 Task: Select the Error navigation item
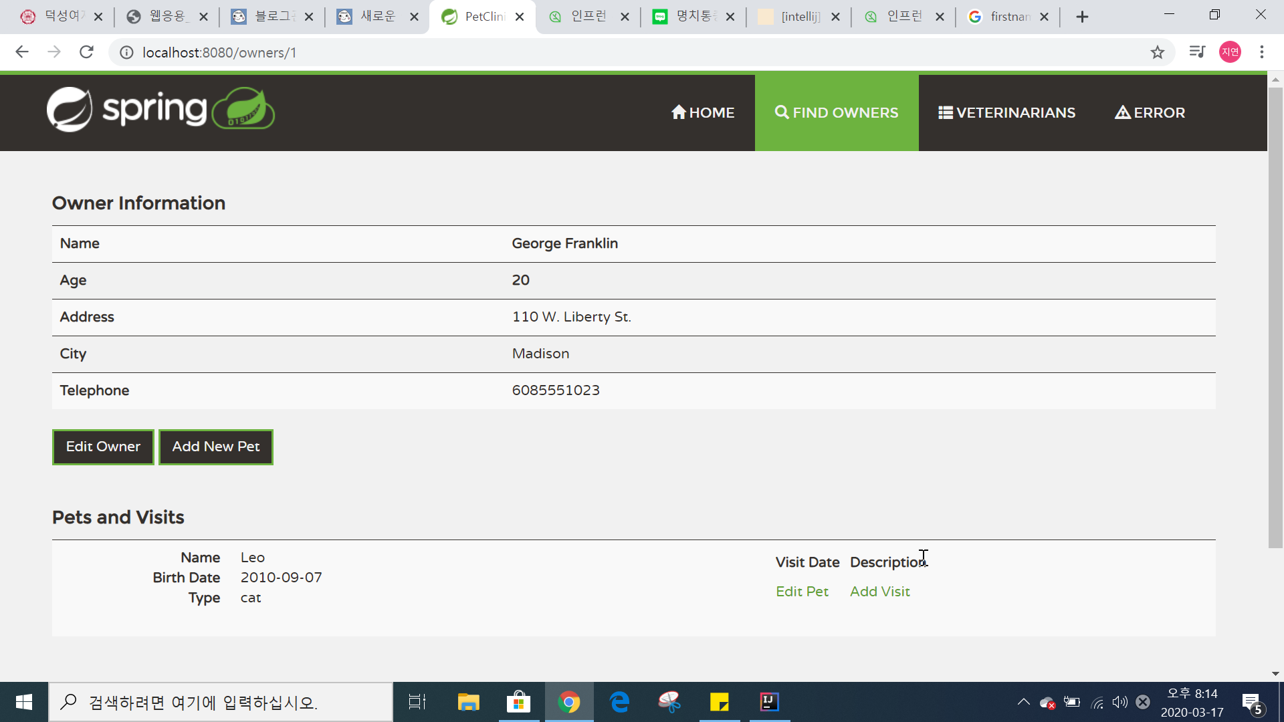coord(1150,113)
